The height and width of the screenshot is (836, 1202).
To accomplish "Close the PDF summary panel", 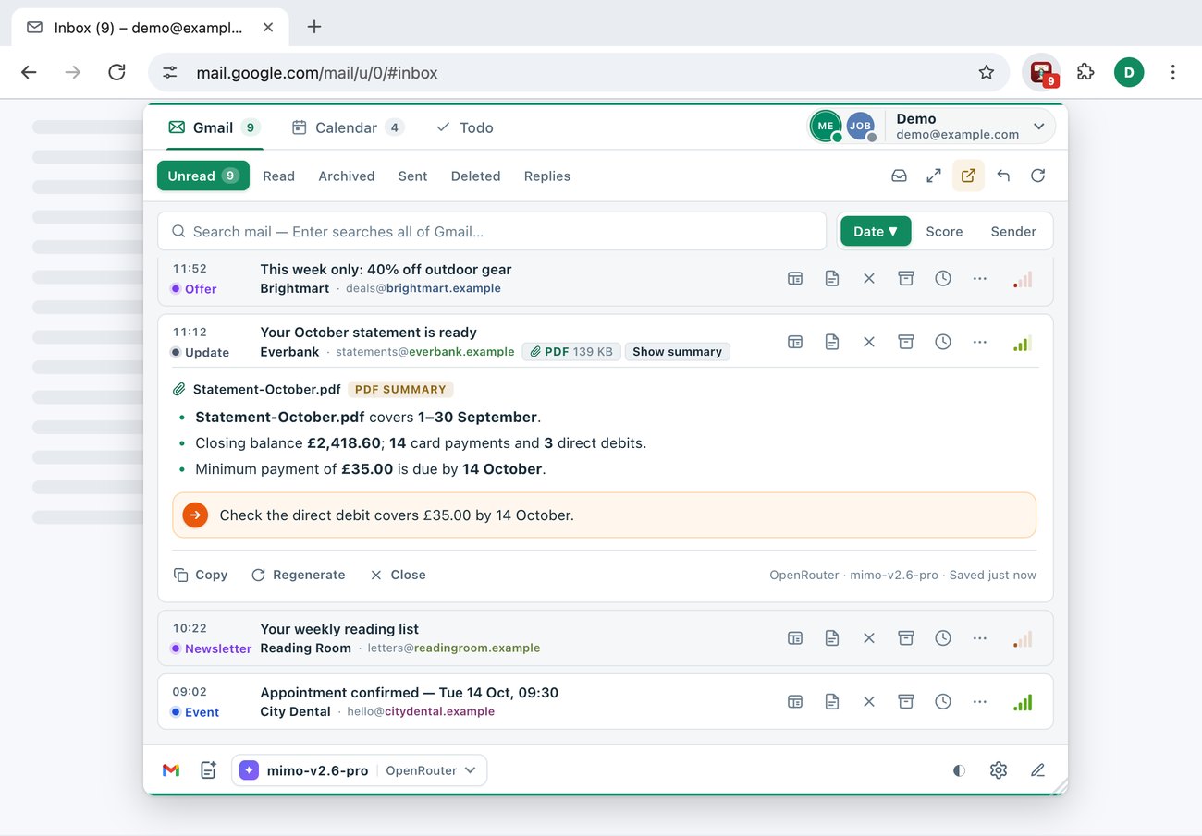I will click(398, 575).
